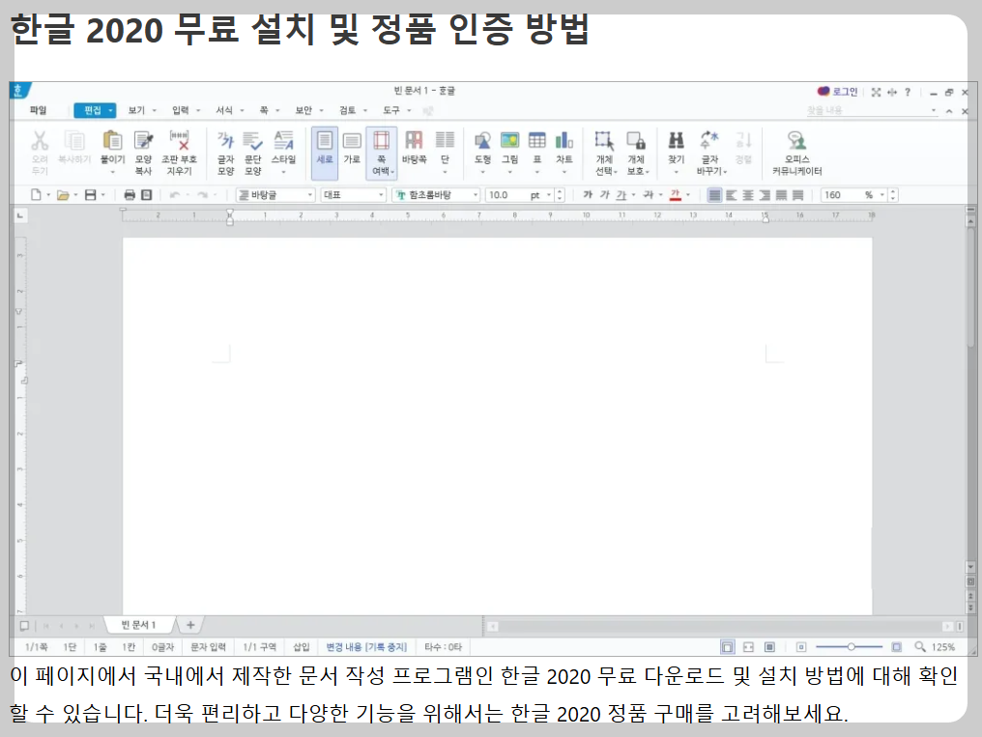Screen dimensions: 982x737
Task: Select justify alignment button
Action: click(714, 195)
